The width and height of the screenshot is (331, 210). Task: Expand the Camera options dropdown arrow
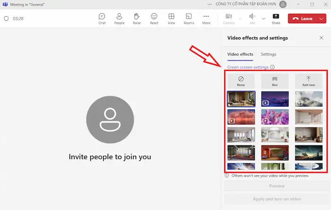240,18
